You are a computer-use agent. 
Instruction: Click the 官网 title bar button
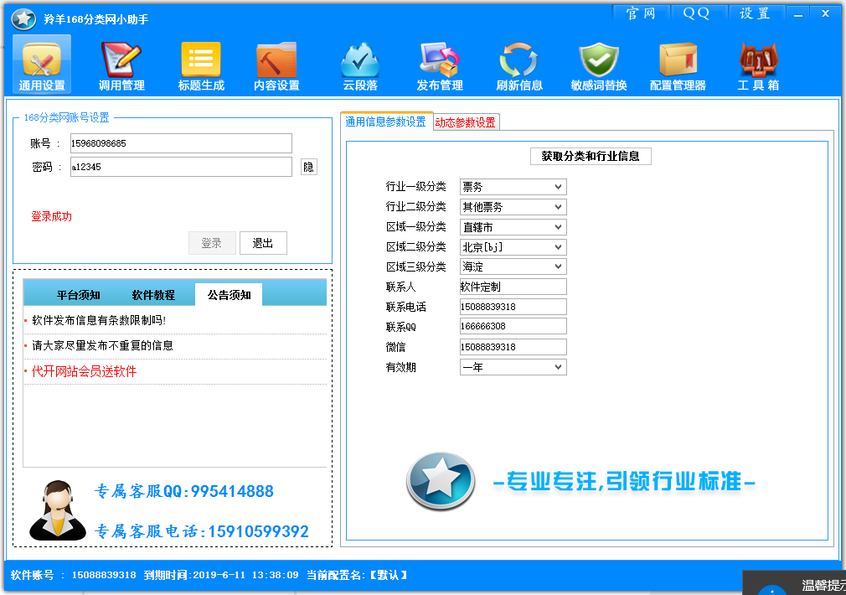pyautogui.click(x=641, y=13)
